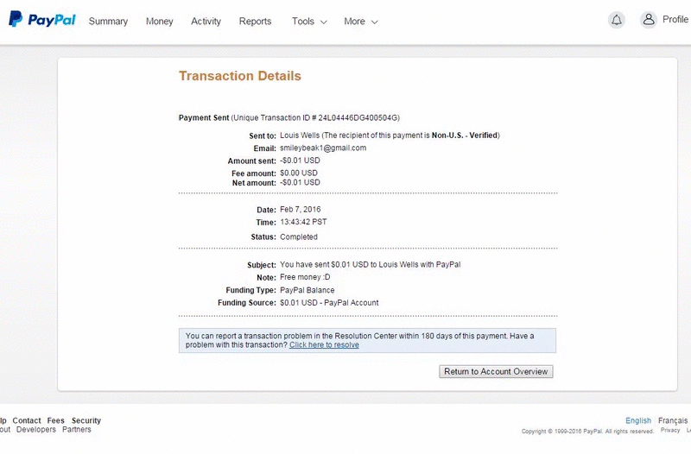The image size is (691, 454).
Task: Click the time 13:43:42 PST
Action: pyautogui.click(x=303, y=222)
